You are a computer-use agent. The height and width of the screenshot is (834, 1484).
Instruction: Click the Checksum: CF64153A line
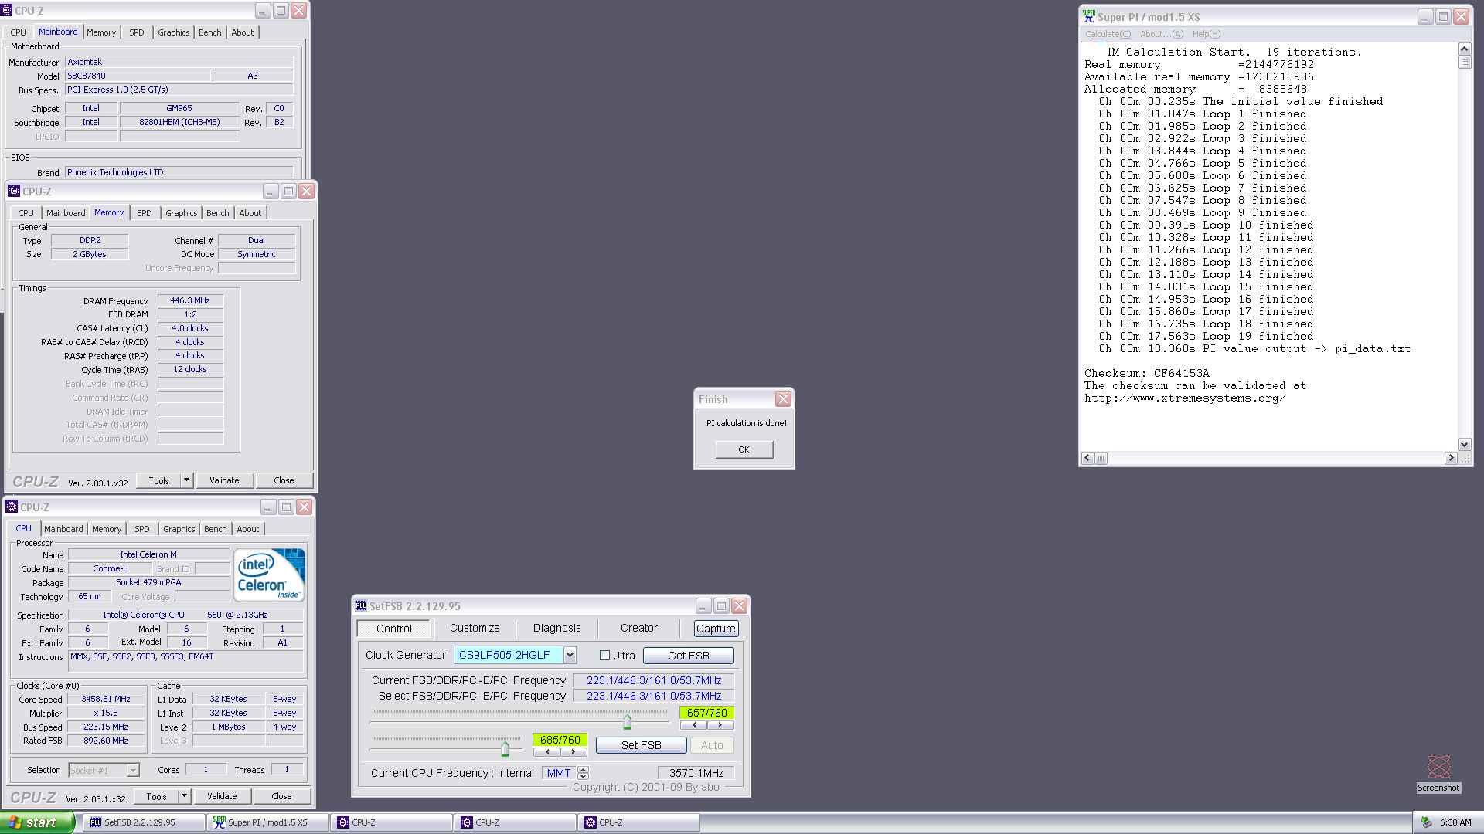[1146, 374]
